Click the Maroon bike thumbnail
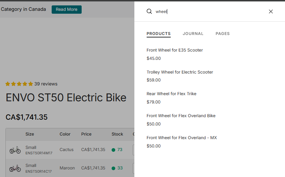Viewport: 285px width, 177px height. click(15, 168)
